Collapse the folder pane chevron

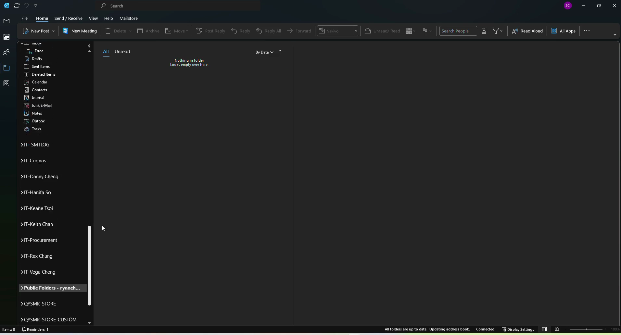point(89,46)
